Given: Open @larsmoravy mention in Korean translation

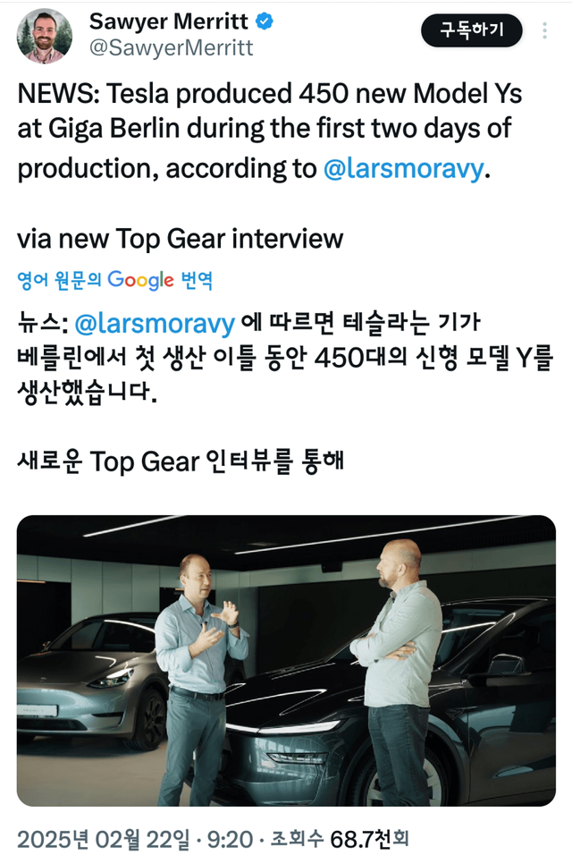Looking at the screenshot, I should (x=155, y=324).
